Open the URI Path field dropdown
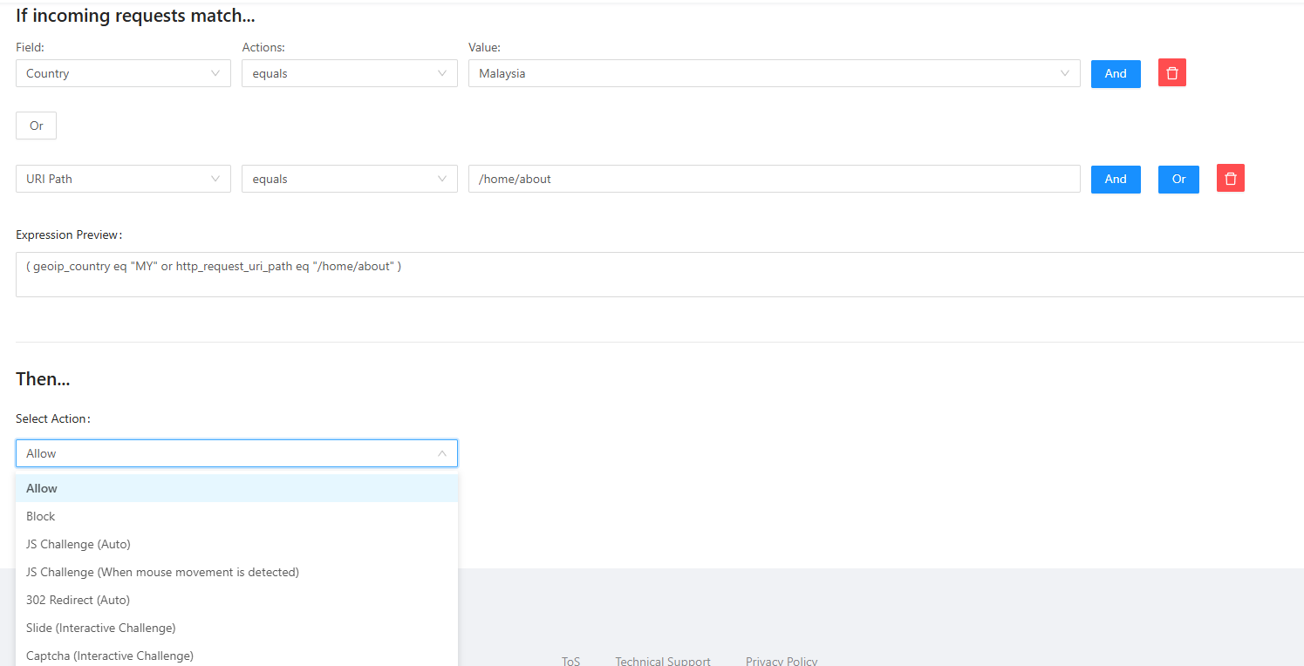This screenshot has height=666, width=1304. coord(123,179)
